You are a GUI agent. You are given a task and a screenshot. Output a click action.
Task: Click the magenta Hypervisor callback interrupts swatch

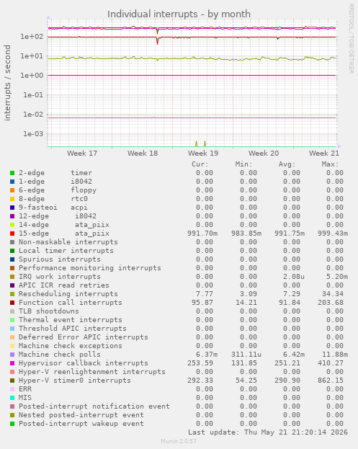click(x=12, y=363)
